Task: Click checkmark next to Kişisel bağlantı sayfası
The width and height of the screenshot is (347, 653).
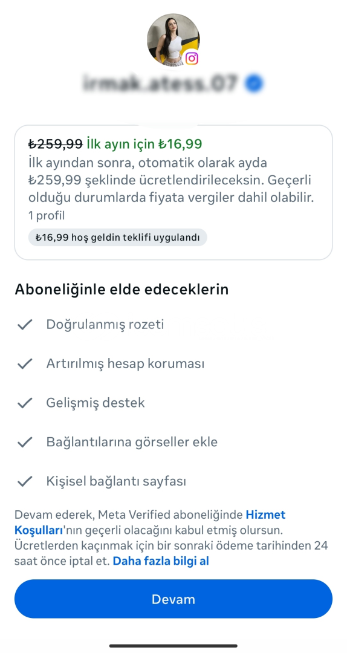Action: 25,481
